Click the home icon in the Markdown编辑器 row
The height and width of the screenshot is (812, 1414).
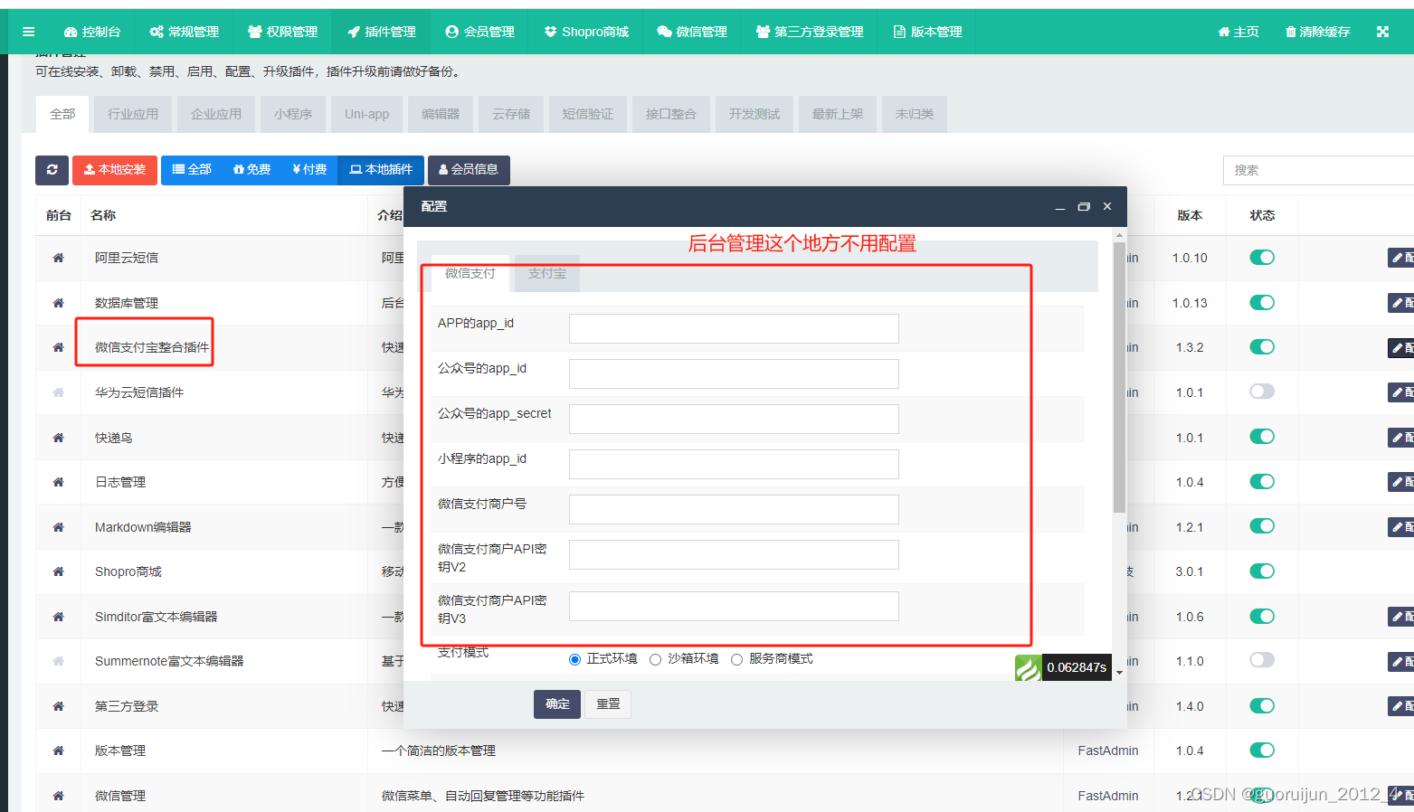pos(58,527)
